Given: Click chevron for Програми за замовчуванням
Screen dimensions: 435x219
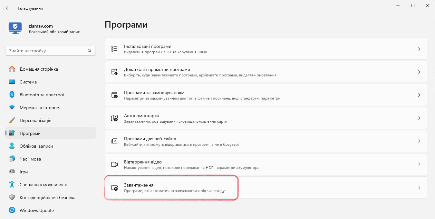Looking at the screenshot, I should [x=419, y=95].
